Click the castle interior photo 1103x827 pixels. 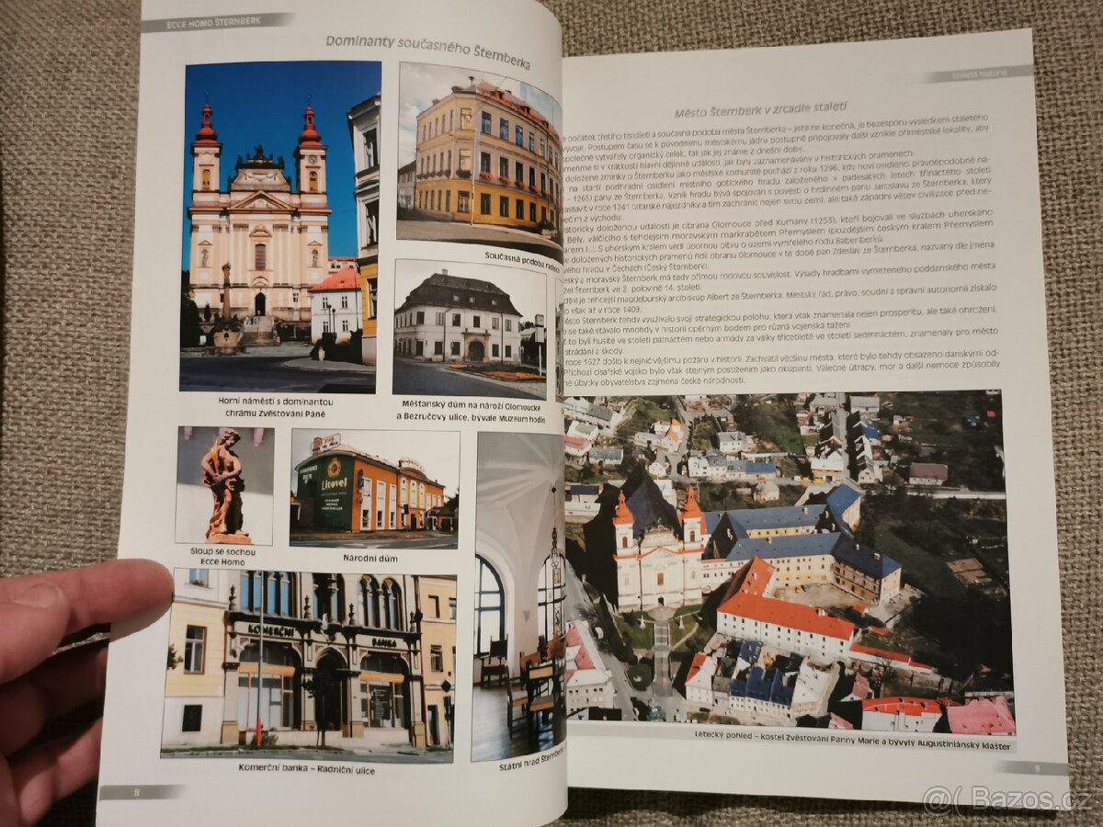(519, 596)
